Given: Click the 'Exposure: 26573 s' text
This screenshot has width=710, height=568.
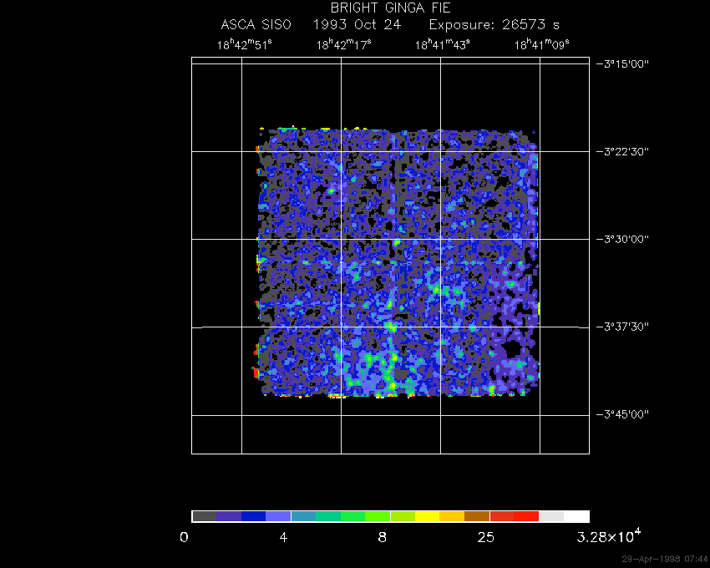Looking at the screenshot, I should (x=492, y=25).
